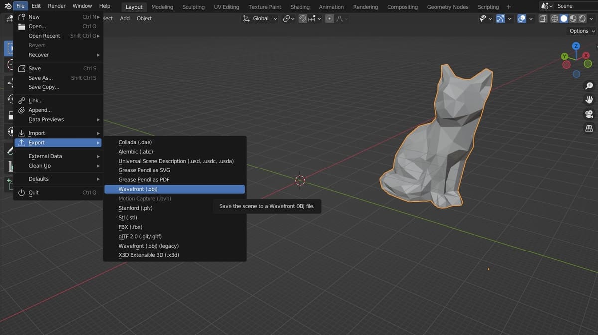The height and width of the screenshot is (335, 598).
Task: Toggle viewport overlays display
Action: (x=522, y=19)
